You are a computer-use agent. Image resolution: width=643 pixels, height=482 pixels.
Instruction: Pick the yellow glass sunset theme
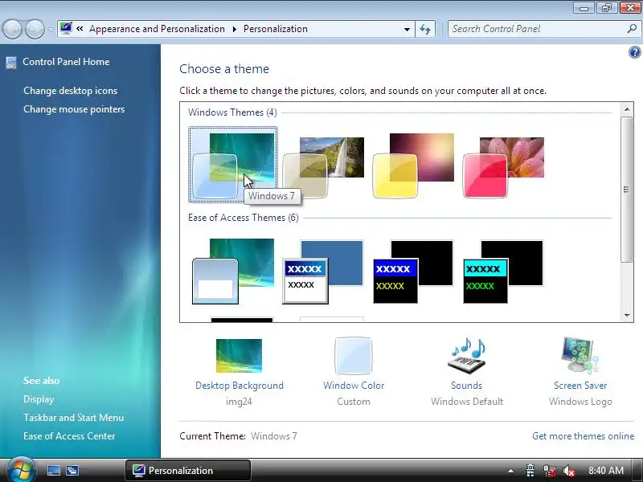click(413, 165)
